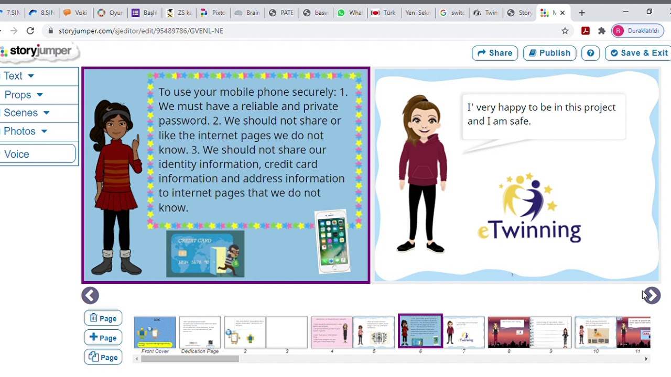This screenshot has width=671, height=377.
Task: Delete page with trash Page button
Action: click(103, 318)
